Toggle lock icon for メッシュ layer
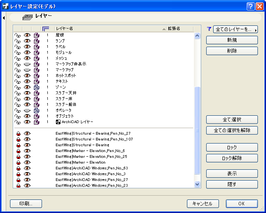The width and height of the screenshot is (266, 213). [x=17, y=58]
